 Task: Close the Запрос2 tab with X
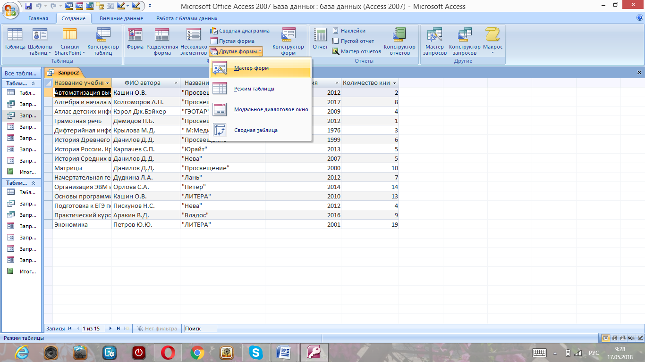[x=639, y=73]
